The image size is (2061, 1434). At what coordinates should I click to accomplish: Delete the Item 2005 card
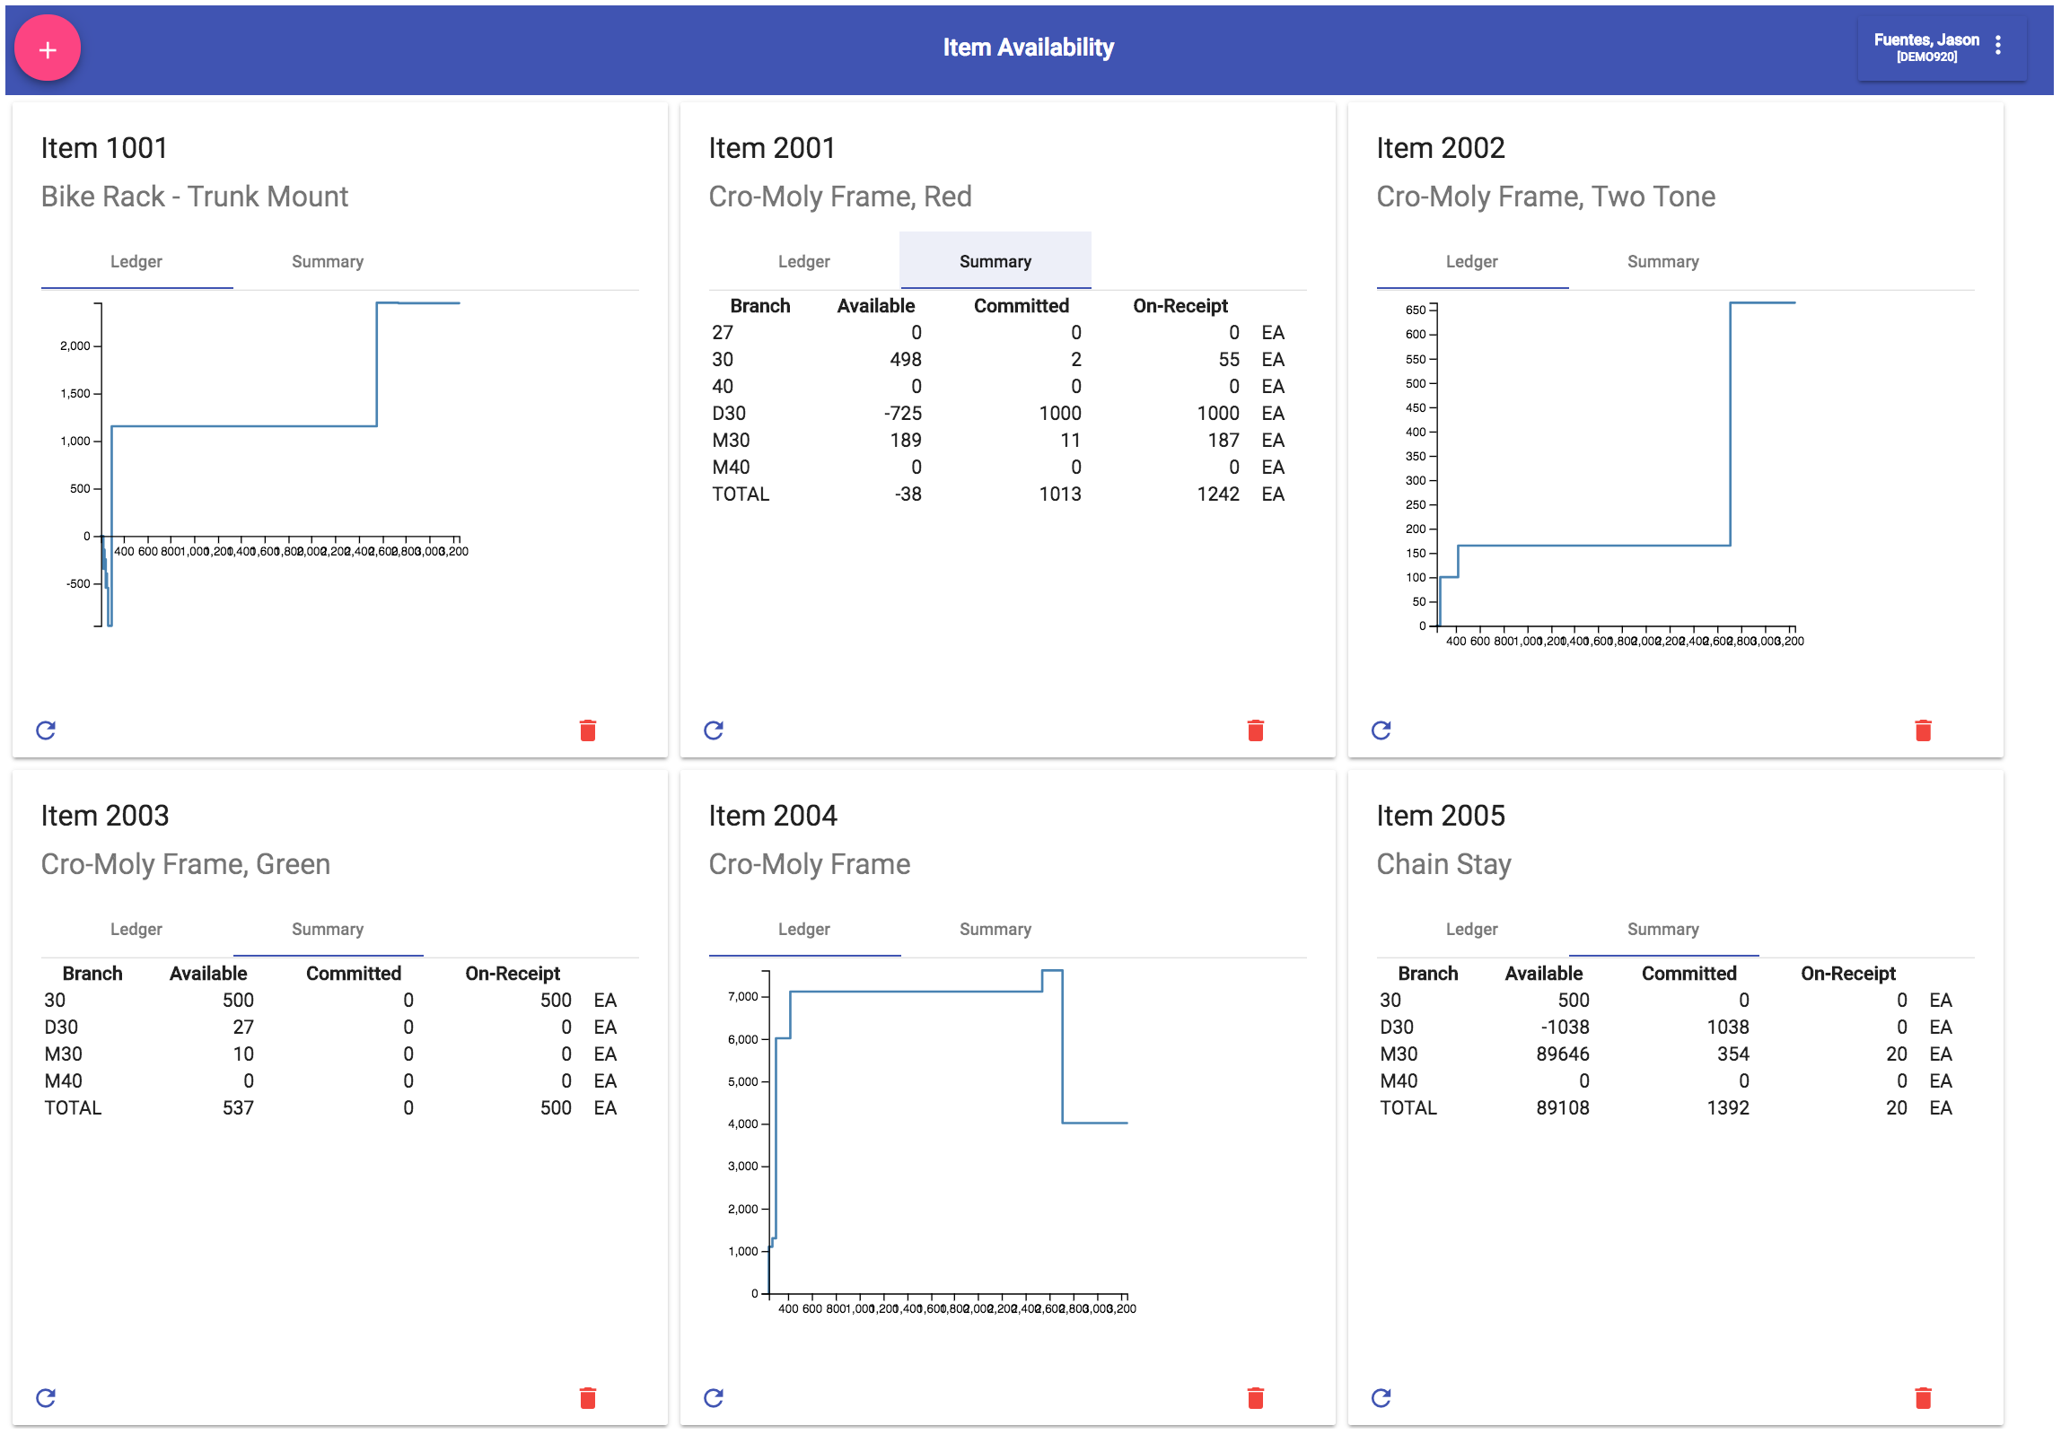point(1924,1398)
